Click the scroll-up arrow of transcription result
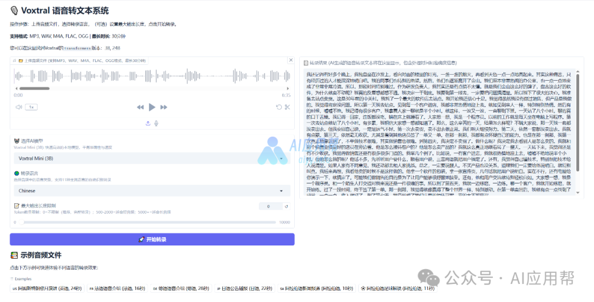This screenshot has height=302, width=594. [x=577, y=71]
